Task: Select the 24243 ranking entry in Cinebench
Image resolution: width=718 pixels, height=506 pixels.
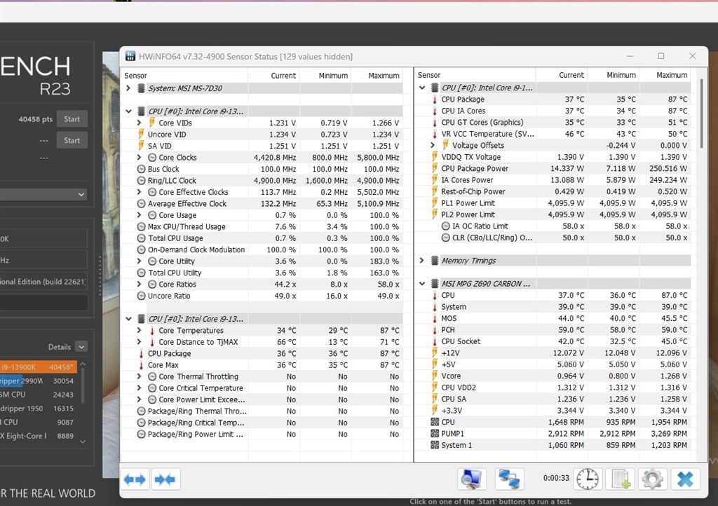Action: pyautogui.click(x=39, y=395)
